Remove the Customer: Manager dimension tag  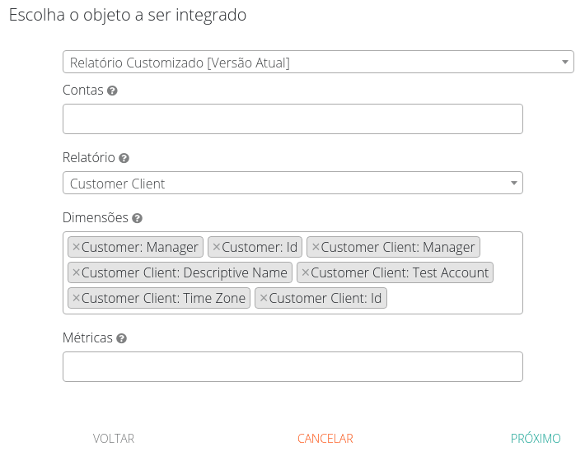coord(76,247)
